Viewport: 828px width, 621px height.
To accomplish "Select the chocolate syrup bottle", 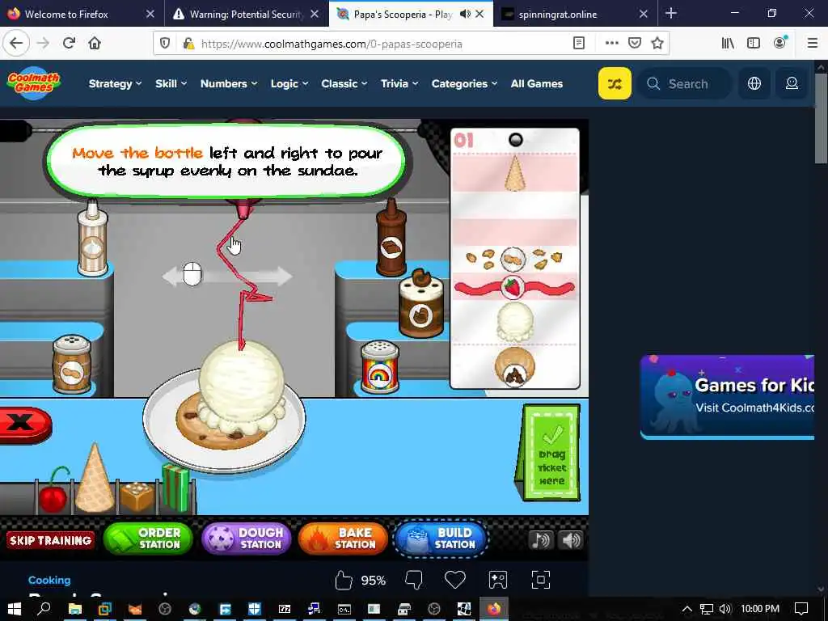I will 391,238.
